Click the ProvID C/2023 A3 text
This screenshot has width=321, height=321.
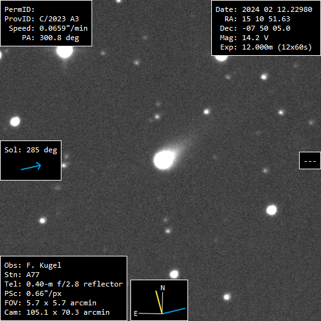point(41,19)
